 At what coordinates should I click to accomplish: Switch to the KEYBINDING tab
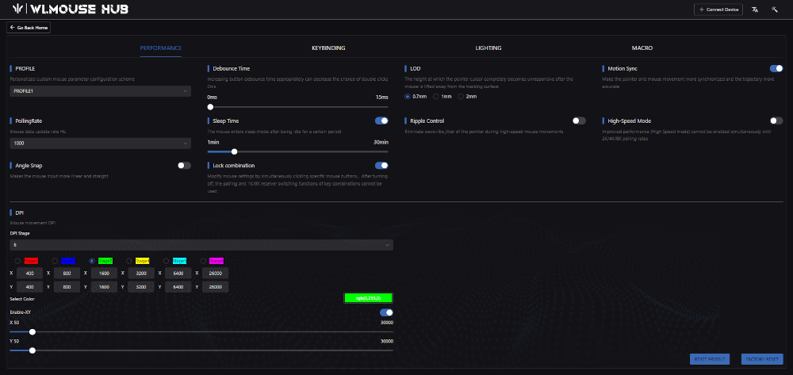click(x=328, y=48)
